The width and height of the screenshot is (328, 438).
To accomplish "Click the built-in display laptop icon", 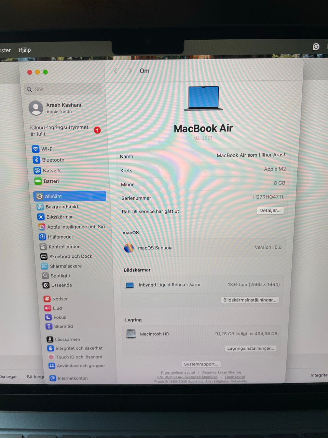I will click(130, 285).
